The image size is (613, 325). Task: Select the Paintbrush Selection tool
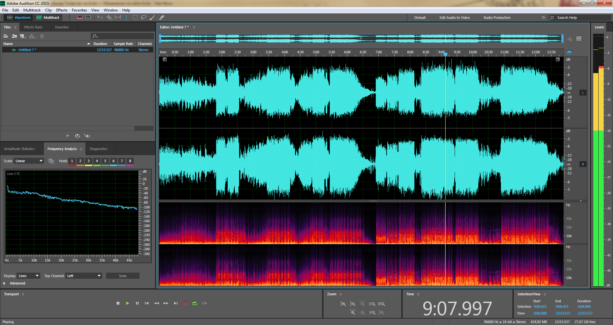(x=152, y=17)
